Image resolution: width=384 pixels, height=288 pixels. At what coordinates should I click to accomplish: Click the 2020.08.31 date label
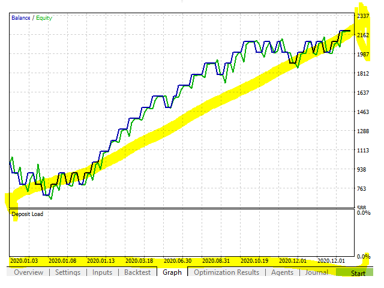tap(216, 261)
